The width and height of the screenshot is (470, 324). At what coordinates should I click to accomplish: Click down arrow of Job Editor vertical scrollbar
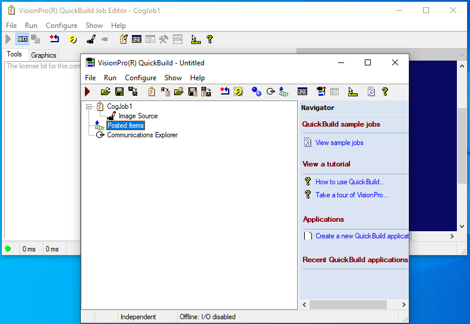coord(462,227)
